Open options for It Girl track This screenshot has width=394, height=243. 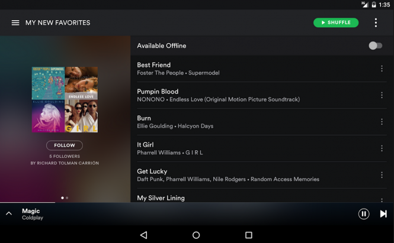[x=382, y=148]
